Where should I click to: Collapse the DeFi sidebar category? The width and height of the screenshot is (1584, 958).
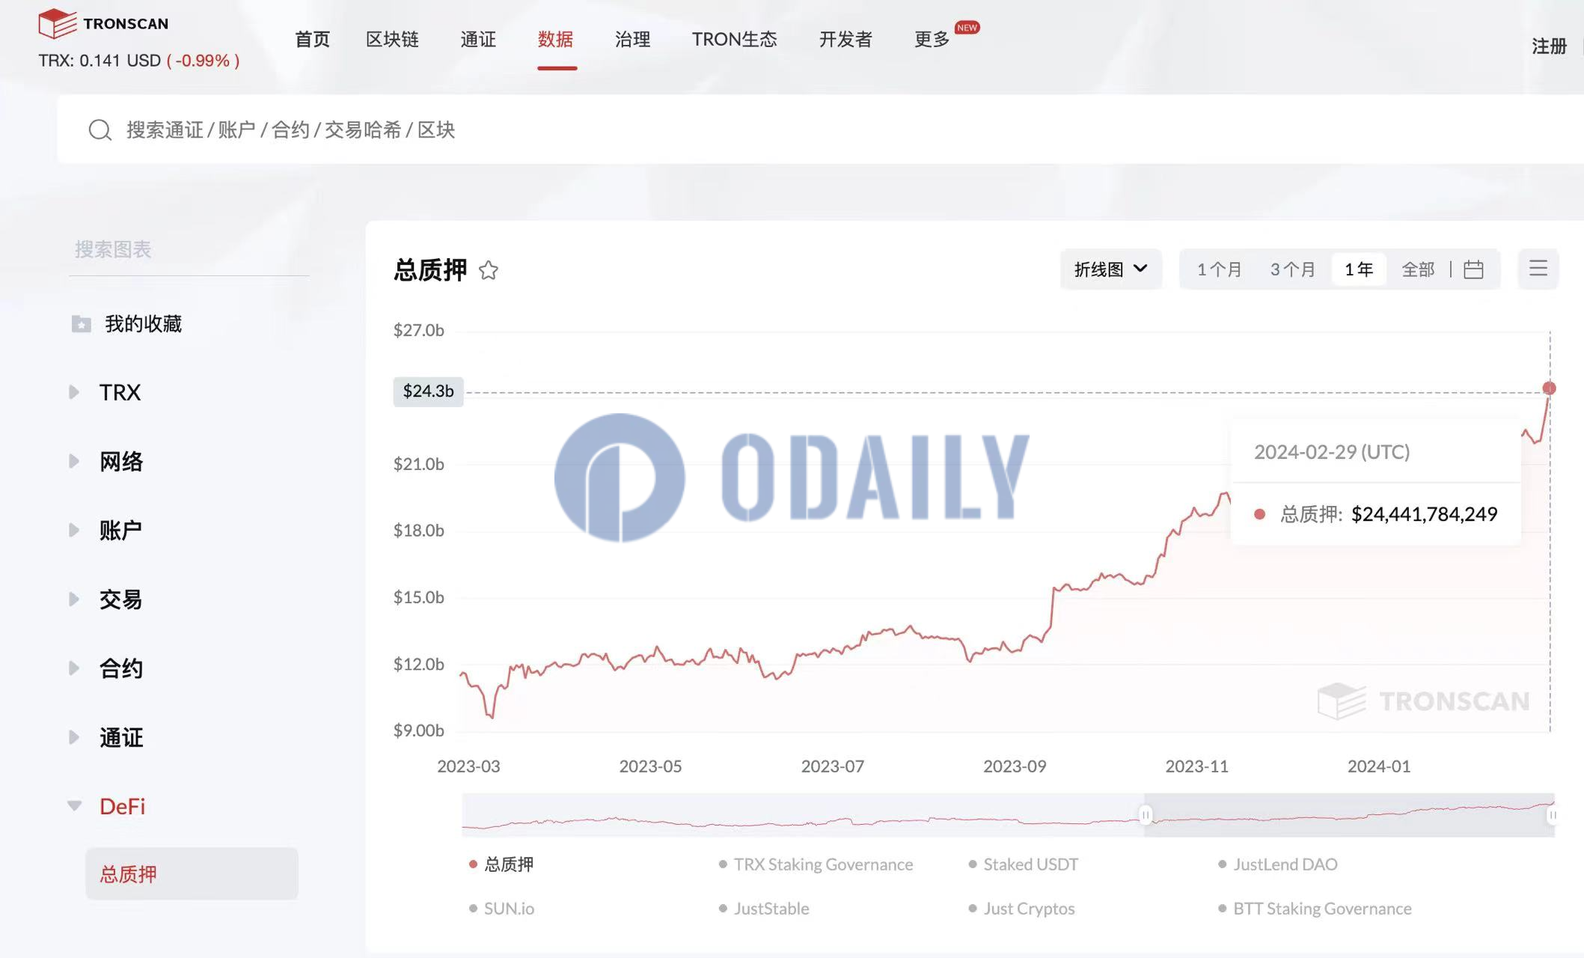106,806
